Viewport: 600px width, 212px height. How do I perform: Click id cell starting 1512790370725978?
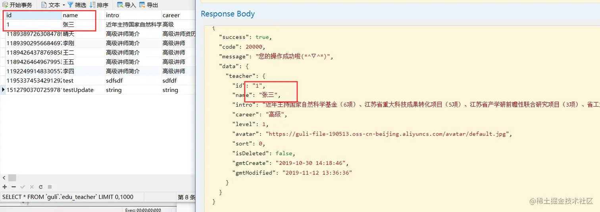[x=33, y=90]
